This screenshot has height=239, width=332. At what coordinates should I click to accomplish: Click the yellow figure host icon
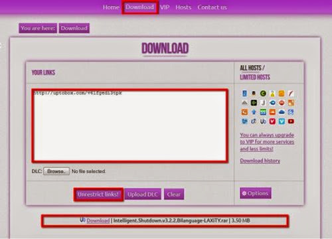coord(272,94)
